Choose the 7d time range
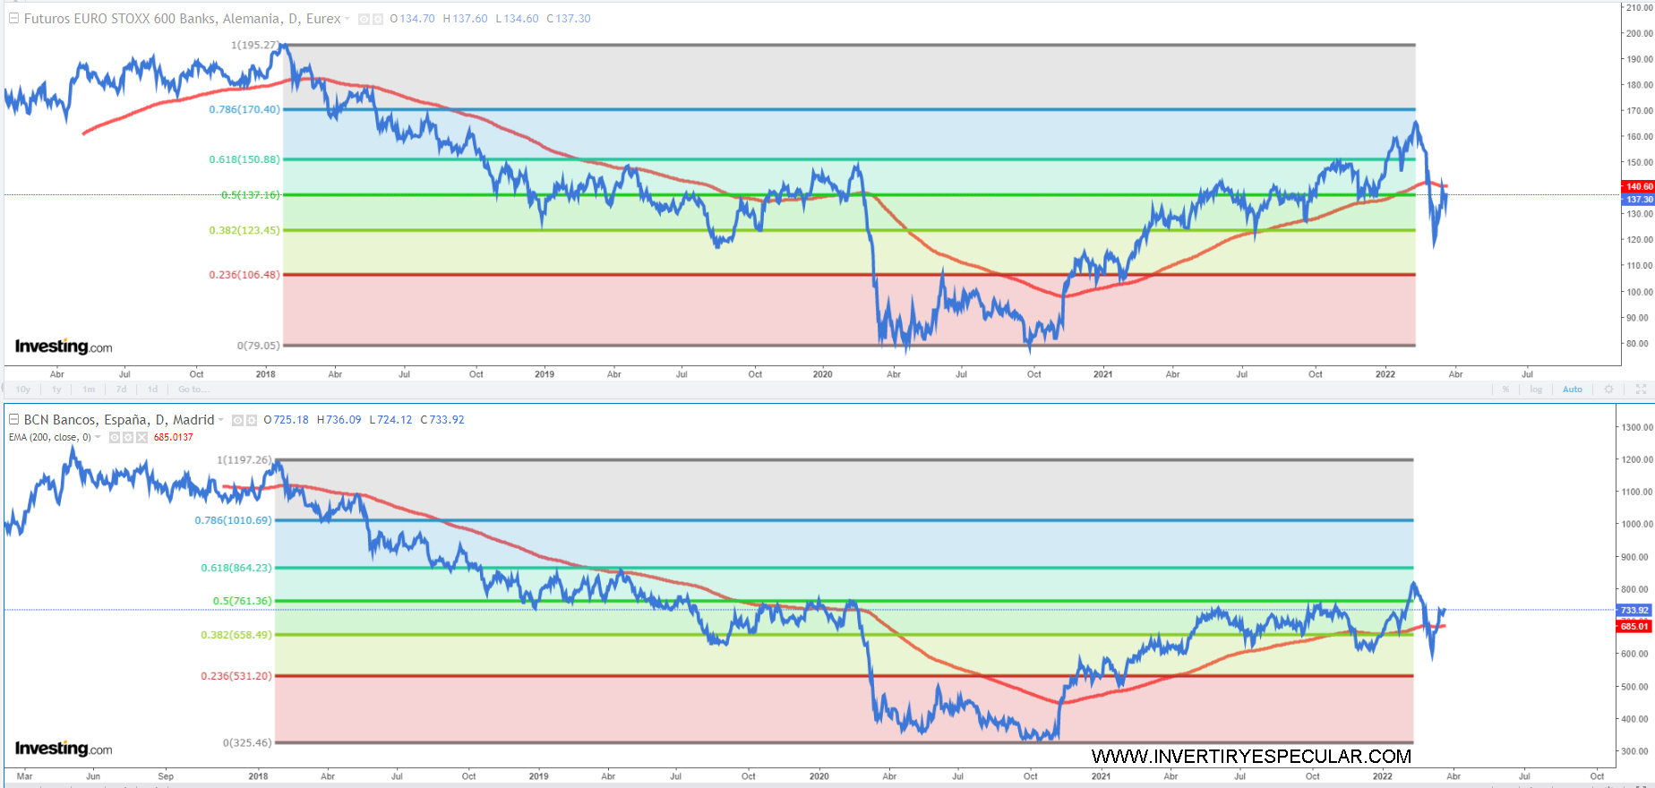The image size is (1655, 788). pyautogui.click(x=121, y=390)
